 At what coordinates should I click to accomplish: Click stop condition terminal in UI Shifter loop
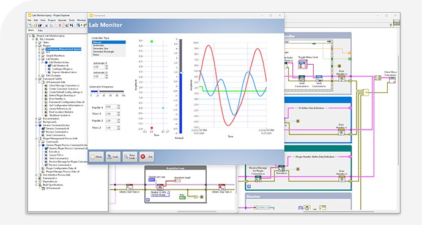(x=298, y=121)
